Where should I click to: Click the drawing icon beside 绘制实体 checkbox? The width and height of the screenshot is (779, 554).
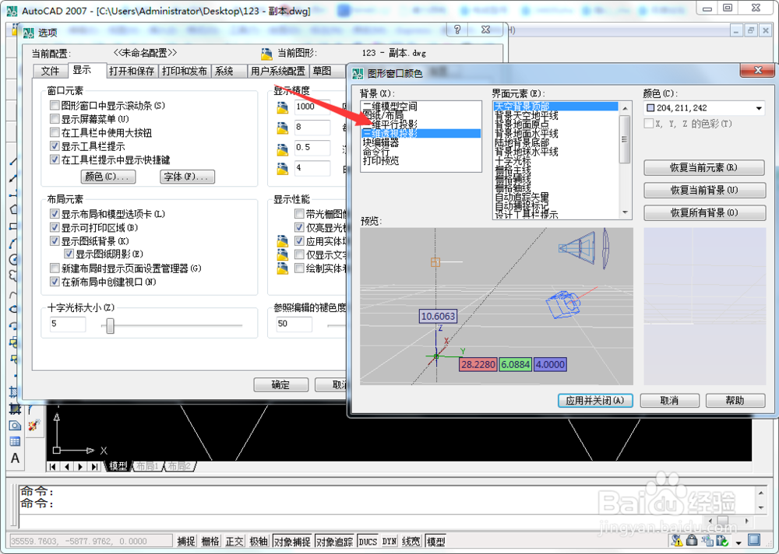282,268
